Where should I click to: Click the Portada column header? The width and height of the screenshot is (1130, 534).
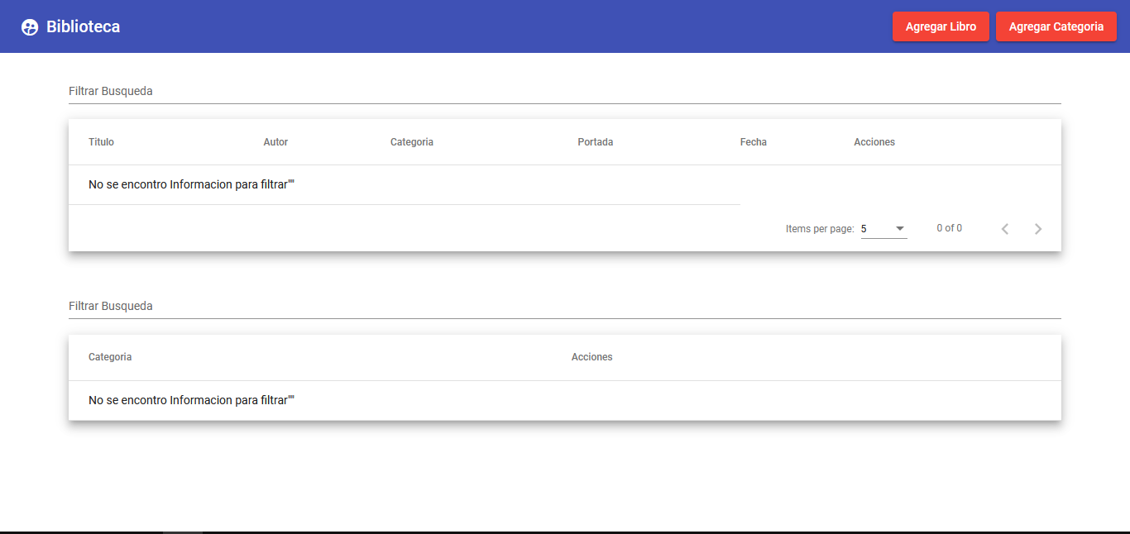[596, 141]
